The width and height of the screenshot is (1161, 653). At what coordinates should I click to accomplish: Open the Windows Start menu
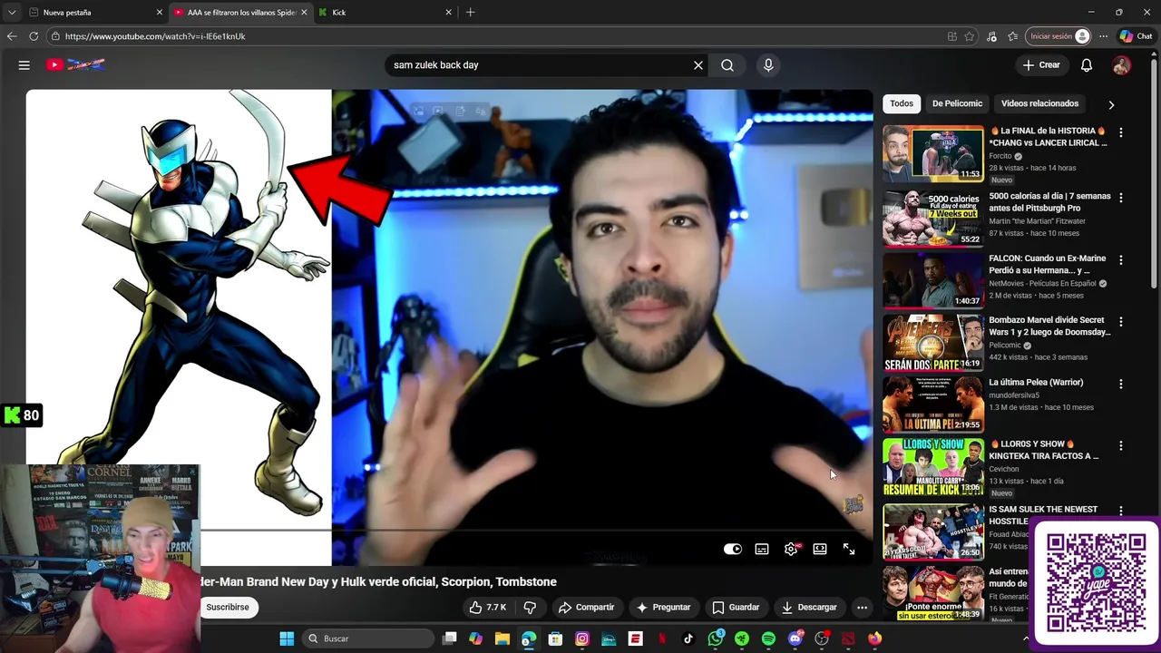pos(287,638)
